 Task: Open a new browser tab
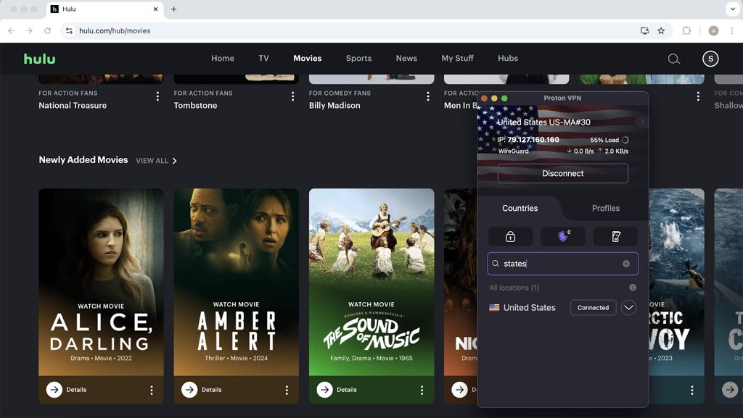tap(174, 9)
